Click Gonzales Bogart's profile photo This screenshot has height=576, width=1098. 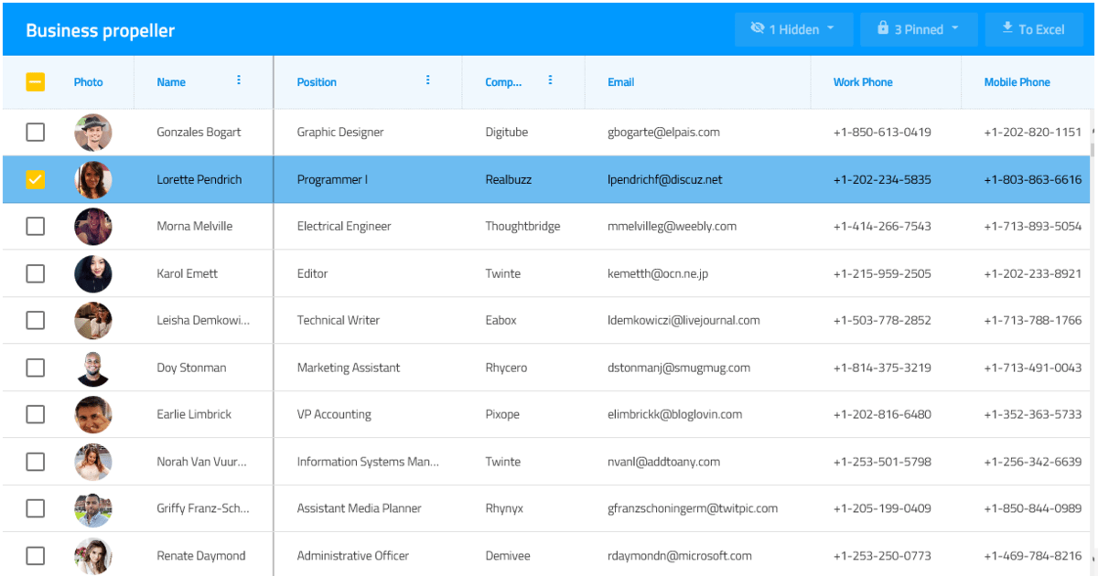click(x=93, y=133)
